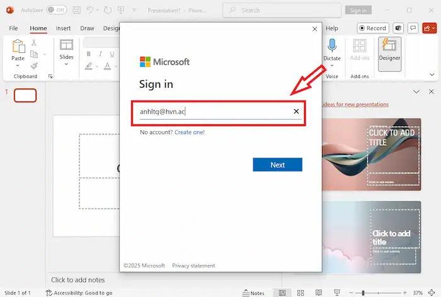This screenshot has width=441, height=297.
Task: Click the Create one! link
Action: [x=190, y=132]
